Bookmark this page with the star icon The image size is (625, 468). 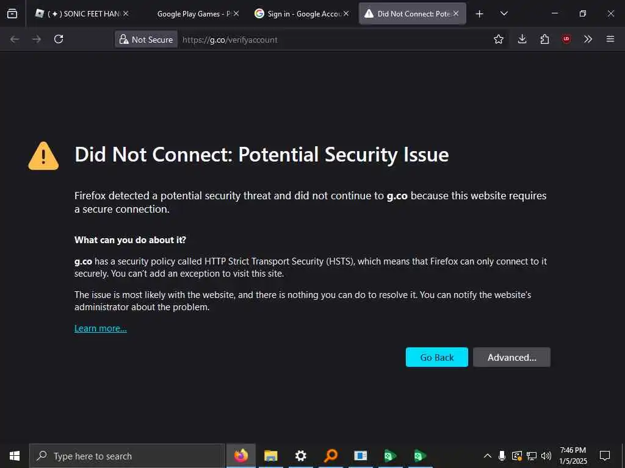pos(499,39)
